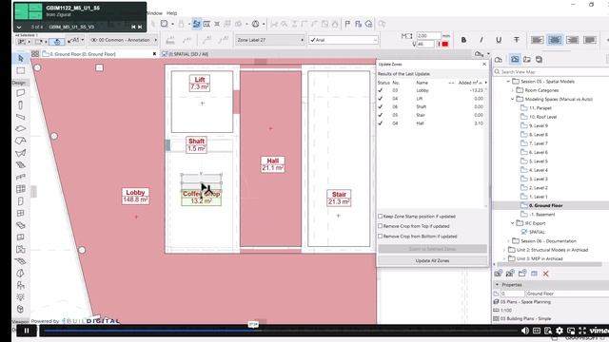Enable Keep Zone Stamp position if updated
The width and height of the screenshot is (609, 342).
pos(381,216)
